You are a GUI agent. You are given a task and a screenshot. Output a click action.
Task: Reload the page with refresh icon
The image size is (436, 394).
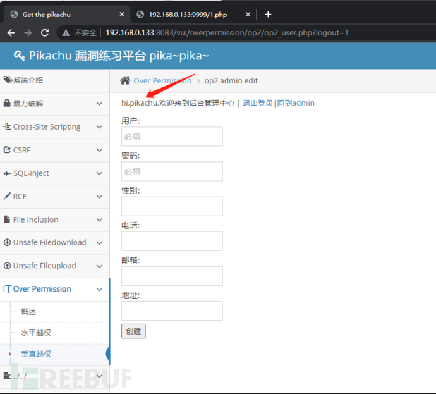(x=45, y=33)
